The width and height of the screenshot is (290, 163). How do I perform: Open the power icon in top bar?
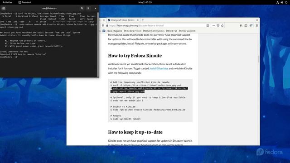pos(286,2)
